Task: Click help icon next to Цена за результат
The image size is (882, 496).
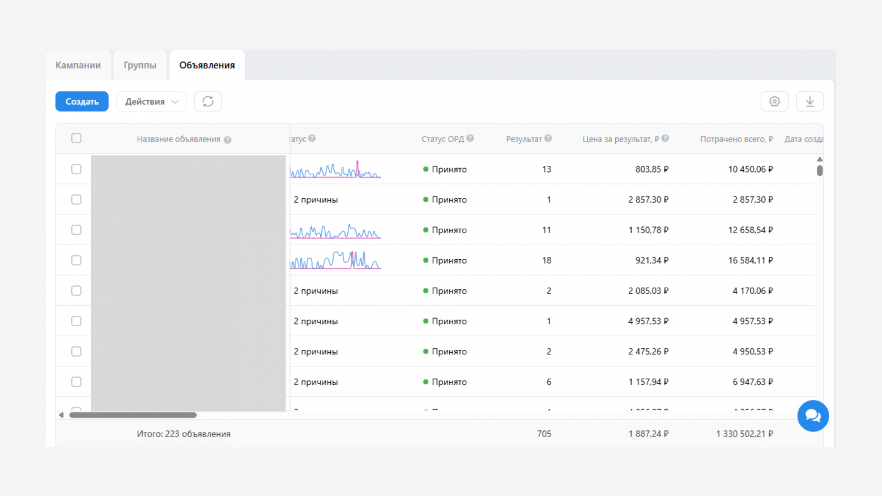Action: [665, 138]
